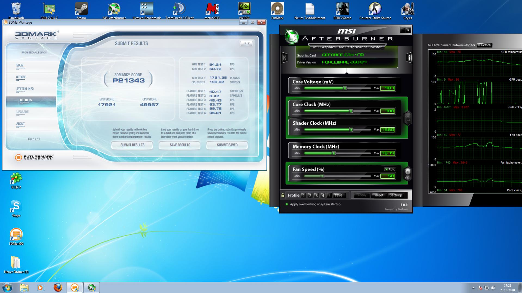Screen dimensions: 522x293
Task: Launch the Crysis desktop shortcut
Action: [407, 10]
